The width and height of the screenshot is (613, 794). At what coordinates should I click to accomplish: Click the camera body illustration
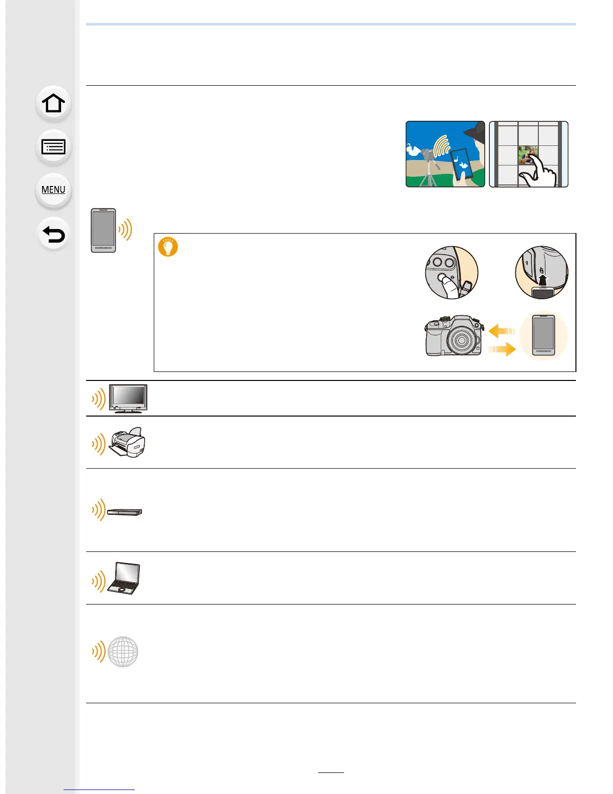(455, 335)
